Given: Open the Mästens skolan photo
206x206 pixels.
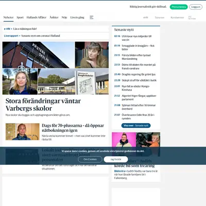Looking at the screenshot, I should [x=38, y=55].
